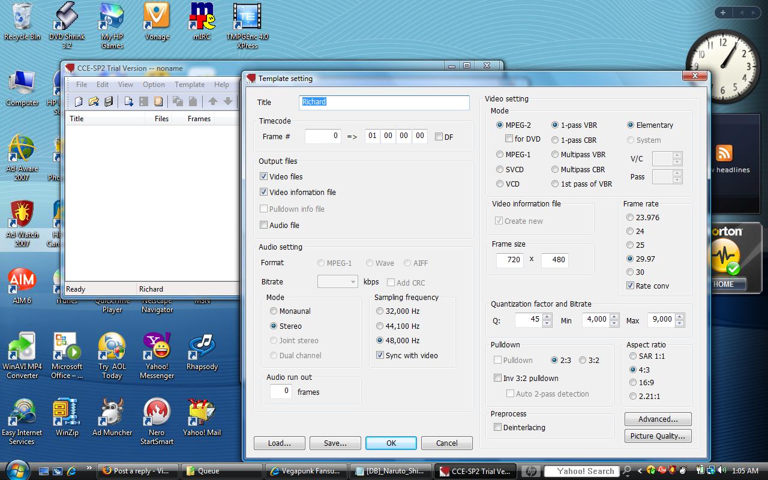Open the Edit menu in CCE-SP2

103,85
